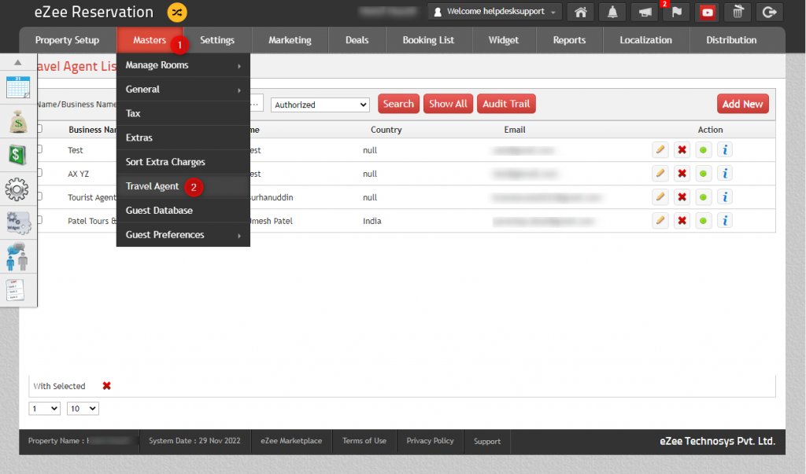Click the trash bin icon in top bar
The width and height of the screenshot is (806, 474).
[738, 13]
